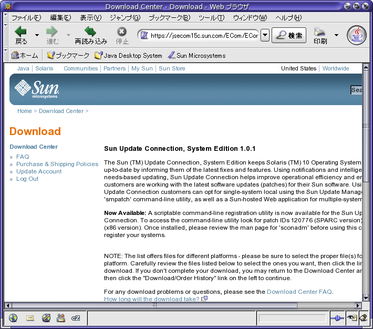
Task: Open the ブックマーク(B) menu
Action: [x=169, y=18]
